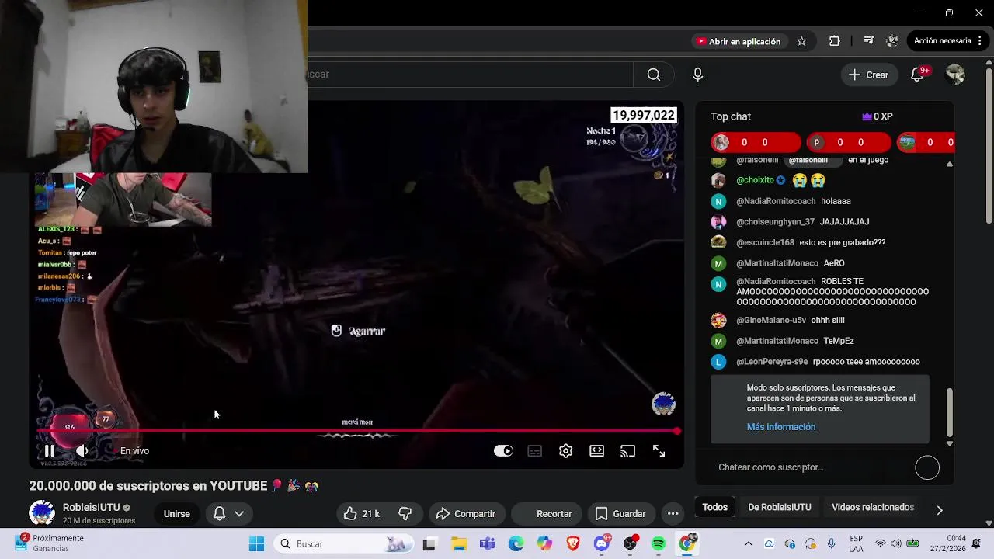Open YouTube notifications bell

pyautogui.click(x=917, y=75)
